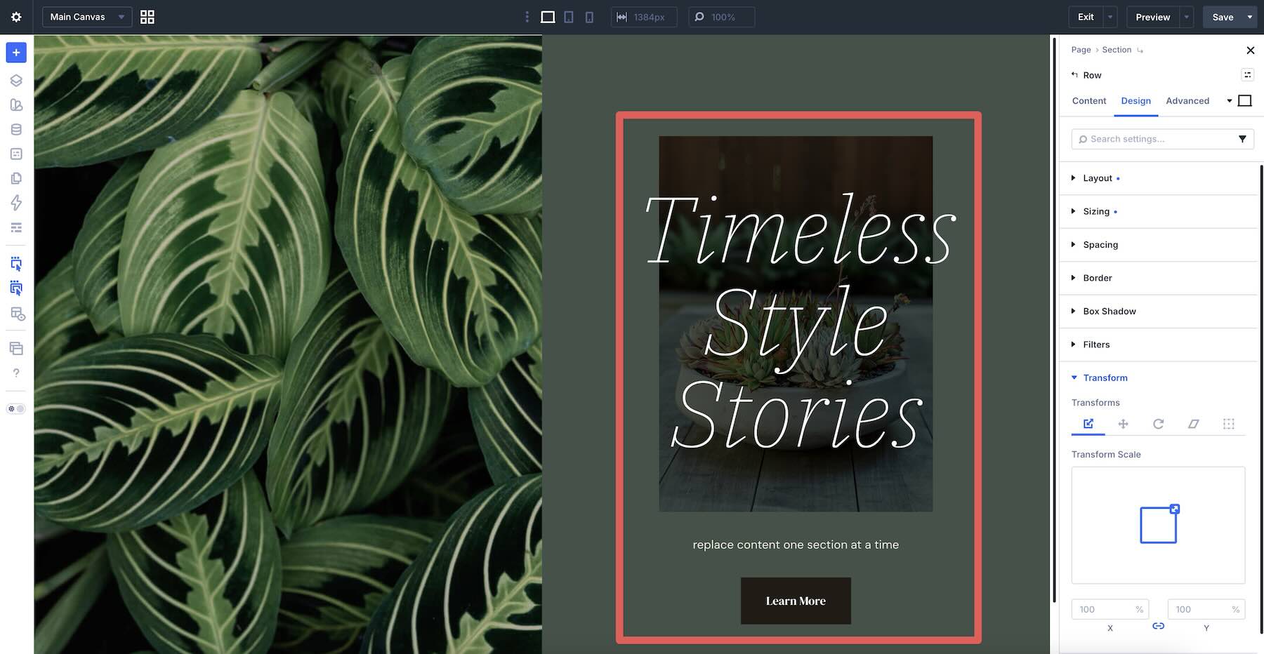The image size is (1264, 654).
Task: Select the translate move transform icon
Action: 1124,424
